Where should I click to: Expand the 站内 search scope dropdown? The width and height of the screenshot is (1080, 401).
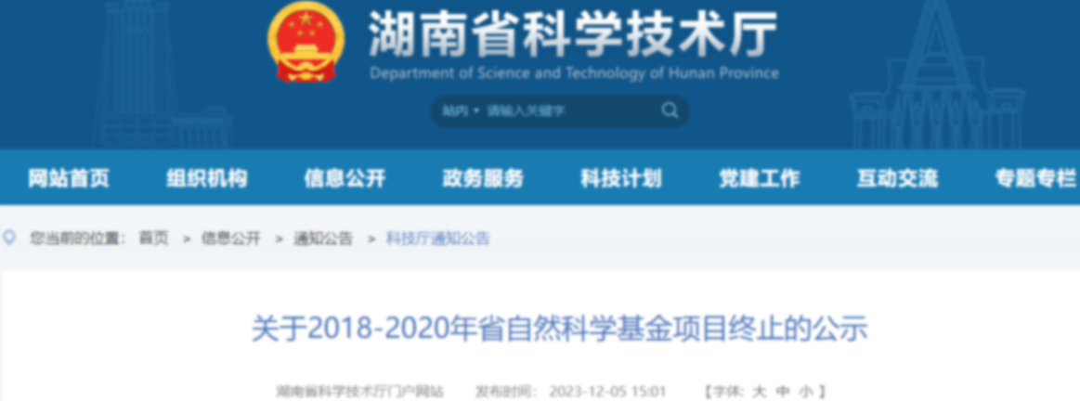tap(461, 111)
